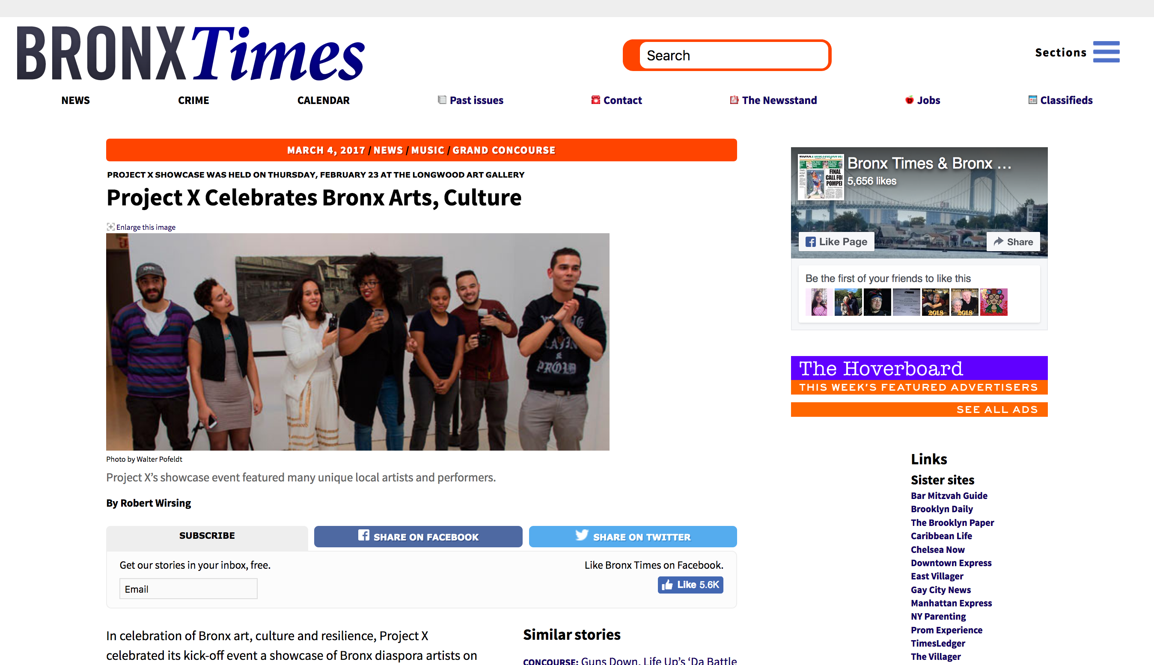
Task: Open the Brooklyn Daily sister site link
Action: click(x=941, y=509)
